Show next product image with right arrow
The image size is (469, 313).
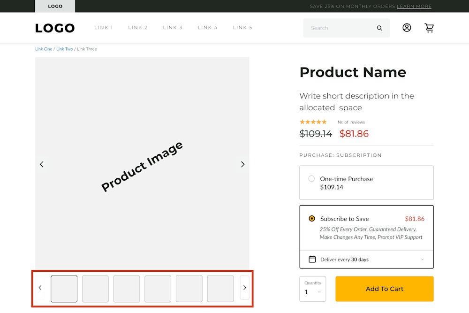(x=242, y=164)
